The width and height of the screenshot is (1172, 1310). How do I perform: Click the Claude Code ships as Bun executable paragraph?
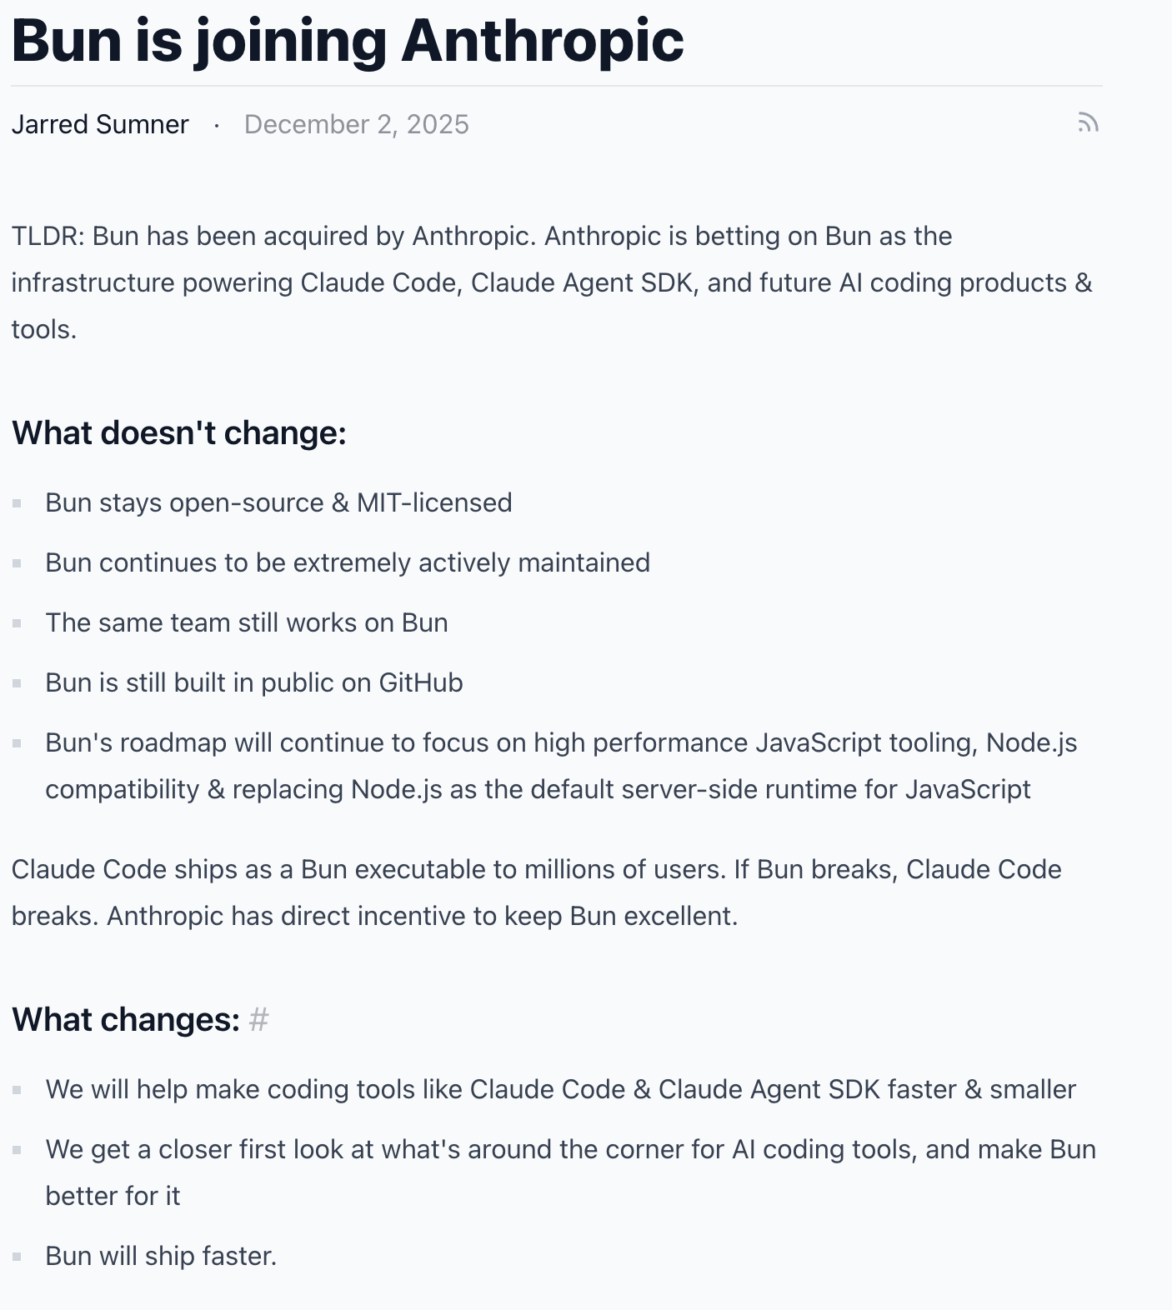click(537, 892)
